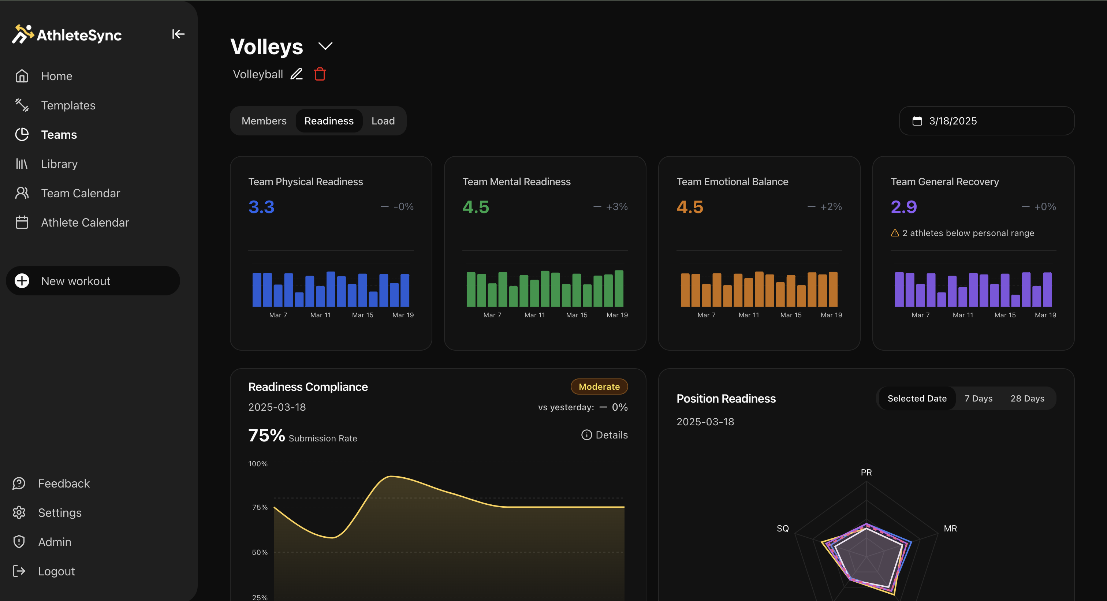
Task: Open Feedback via its chat bubble icon
Action: tap(19, 483)
